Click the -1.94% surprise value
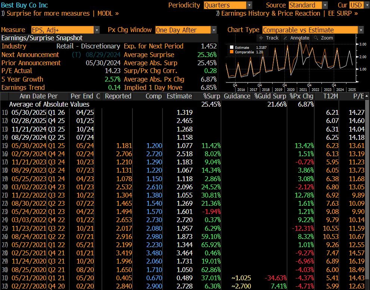 (211, 212)
